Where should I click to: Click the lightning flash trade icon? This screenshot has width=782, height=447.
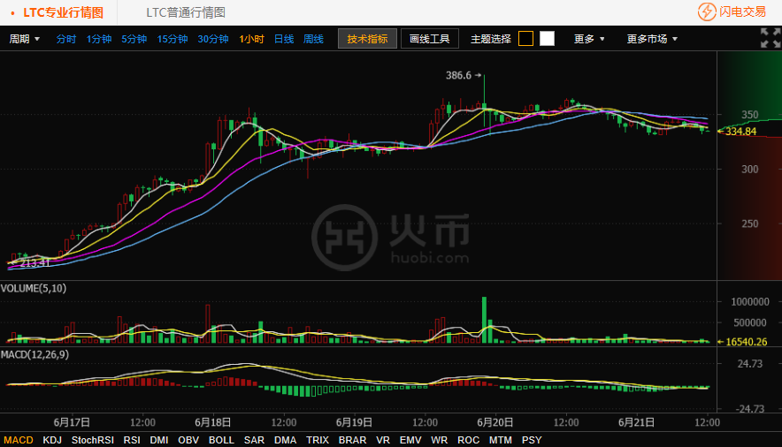click(707, 12)
